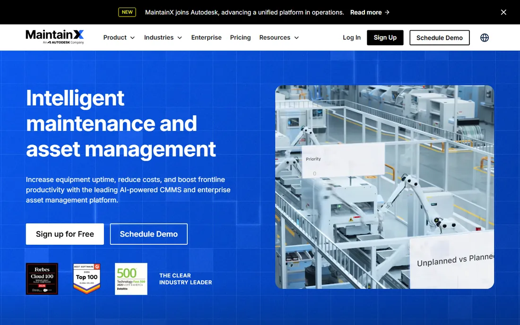Click the black Sign Up button
Image resolution: width=520 pixels, height=325 pixels.
tap(385, 38)
